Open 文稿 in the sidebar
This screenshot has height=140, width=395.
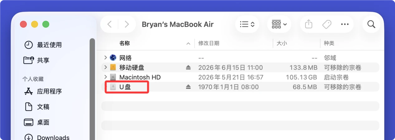37,107
